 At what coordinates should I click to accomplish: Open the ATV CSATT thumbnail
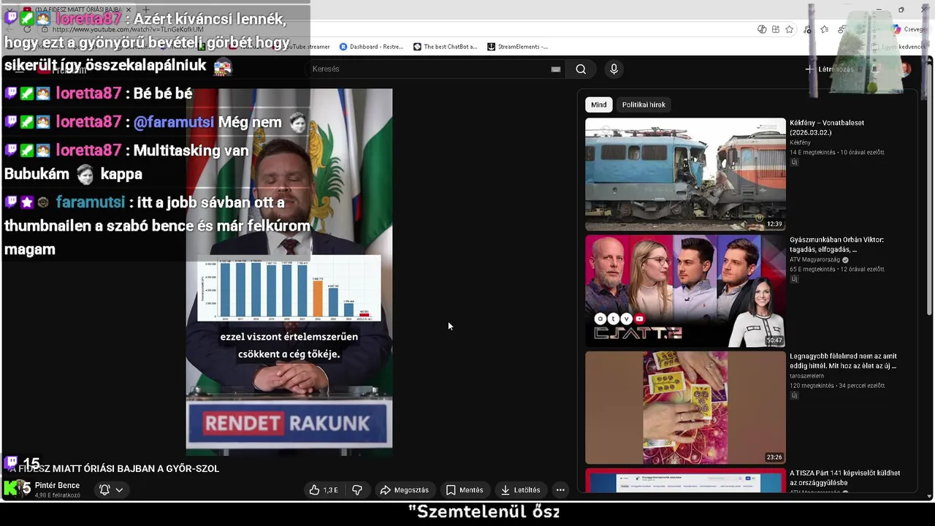pyautogui.click(x=685, y=291)
